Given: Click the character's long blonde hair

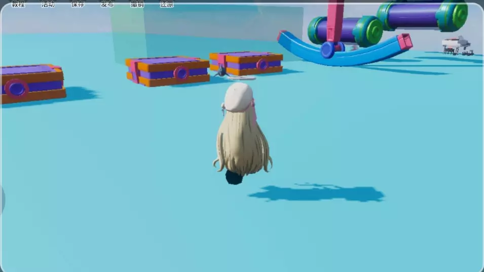Looking at the screenshot, I should point(242,144).
